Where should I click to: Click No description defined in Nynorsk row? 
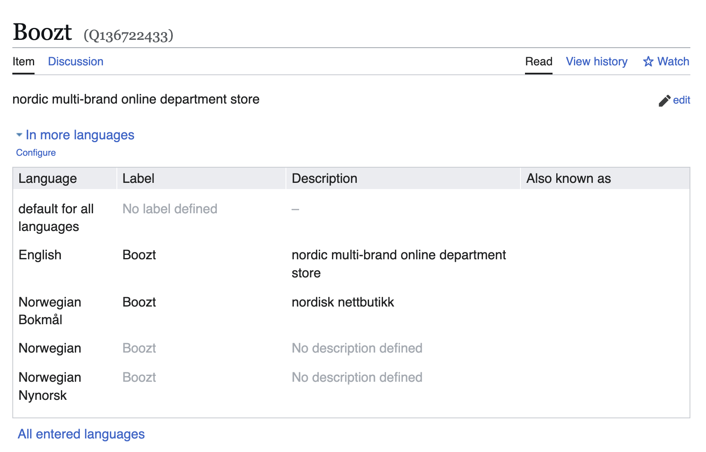[357, 378]
